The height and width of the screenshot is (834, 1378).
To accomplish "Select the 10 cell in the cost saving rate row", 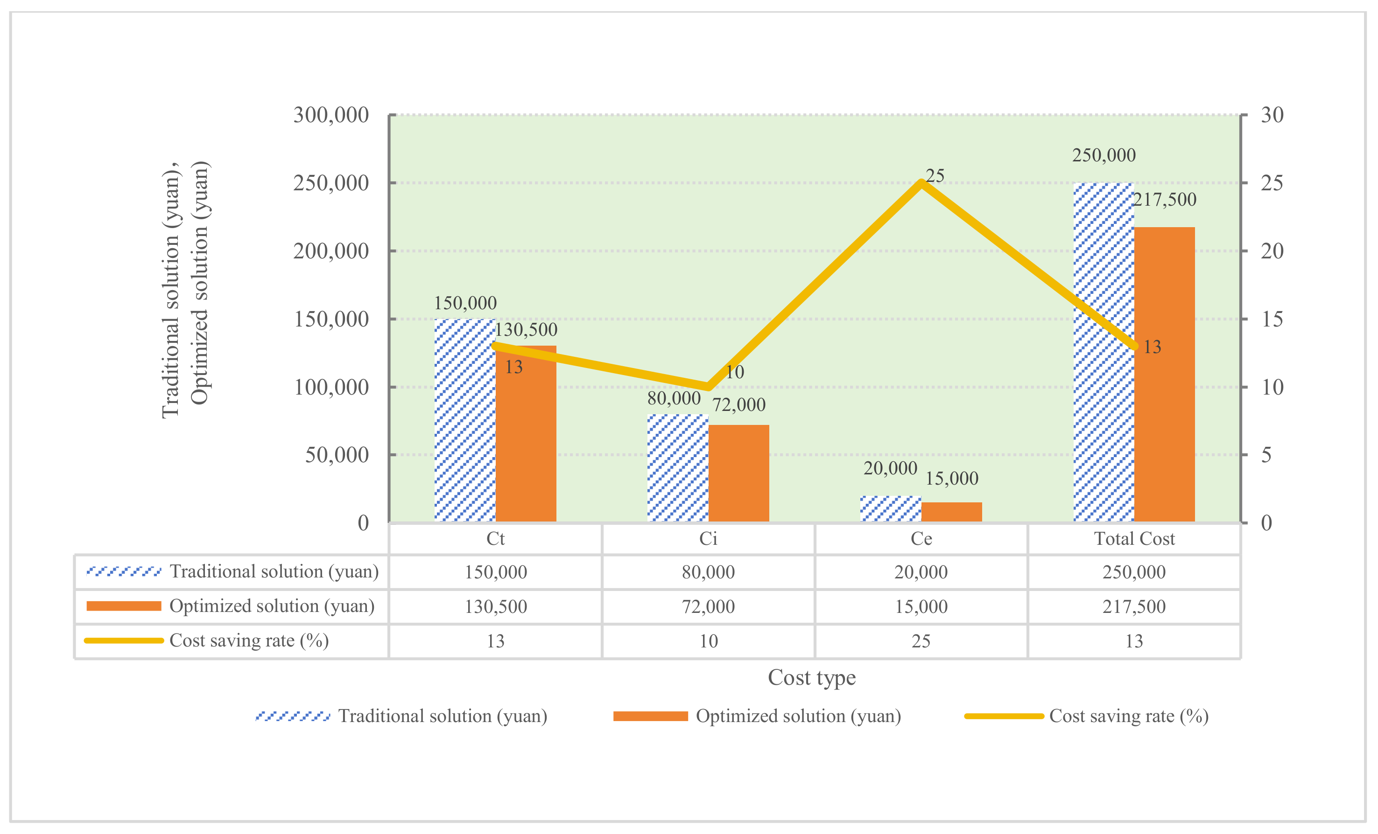I will pos(708,641).
